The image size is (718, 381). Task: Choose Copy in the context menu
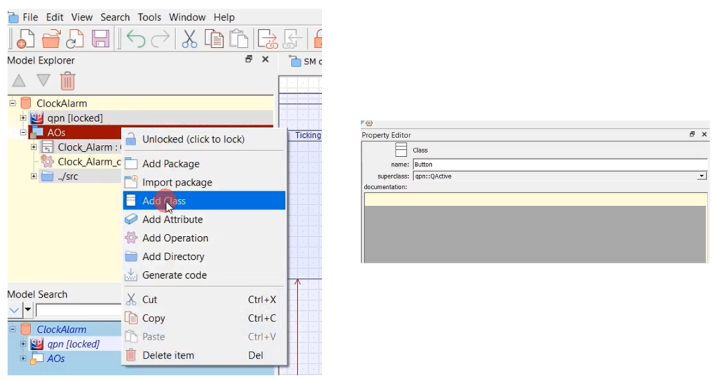tap(204, 319)
